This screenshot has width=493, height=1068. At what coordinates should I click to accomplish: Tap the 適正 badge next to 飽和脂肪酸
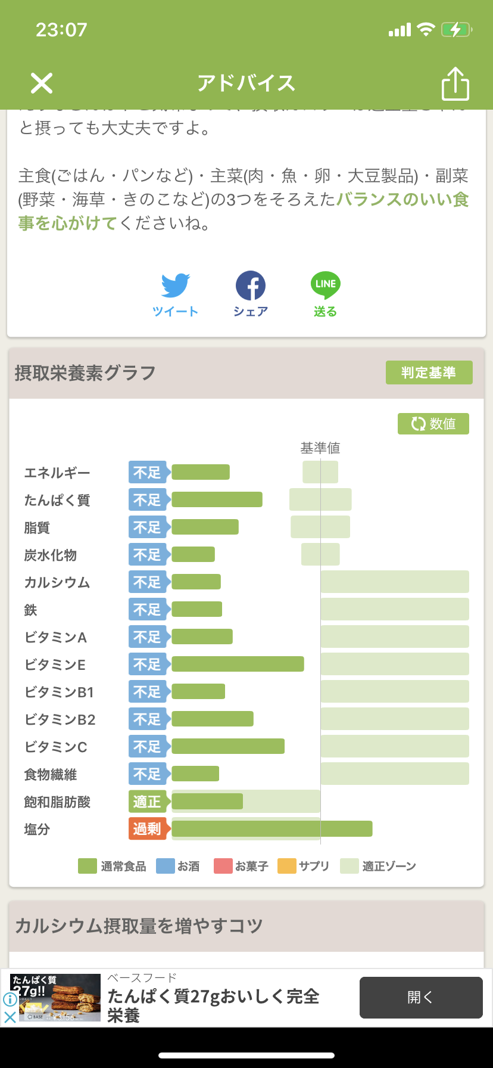[147, 802]
